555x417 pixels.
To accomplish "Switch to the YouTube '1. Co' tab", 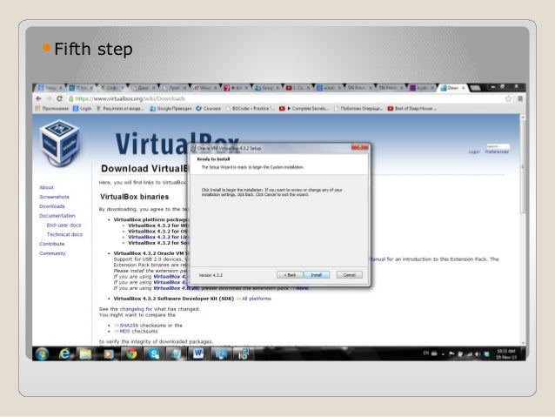I will click(x=298, y=88).
